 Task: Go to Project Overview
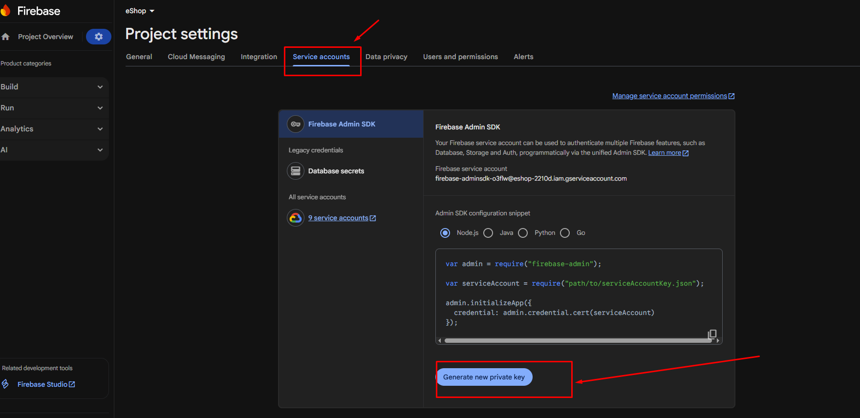[x=45, y=37]
